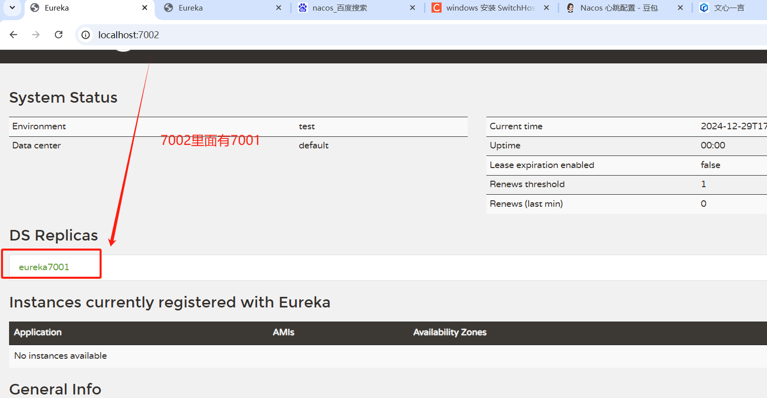Select the DS Replicas heading
Image resolution: width=767 pixels, height=398 pixels.
pos(54,235)
